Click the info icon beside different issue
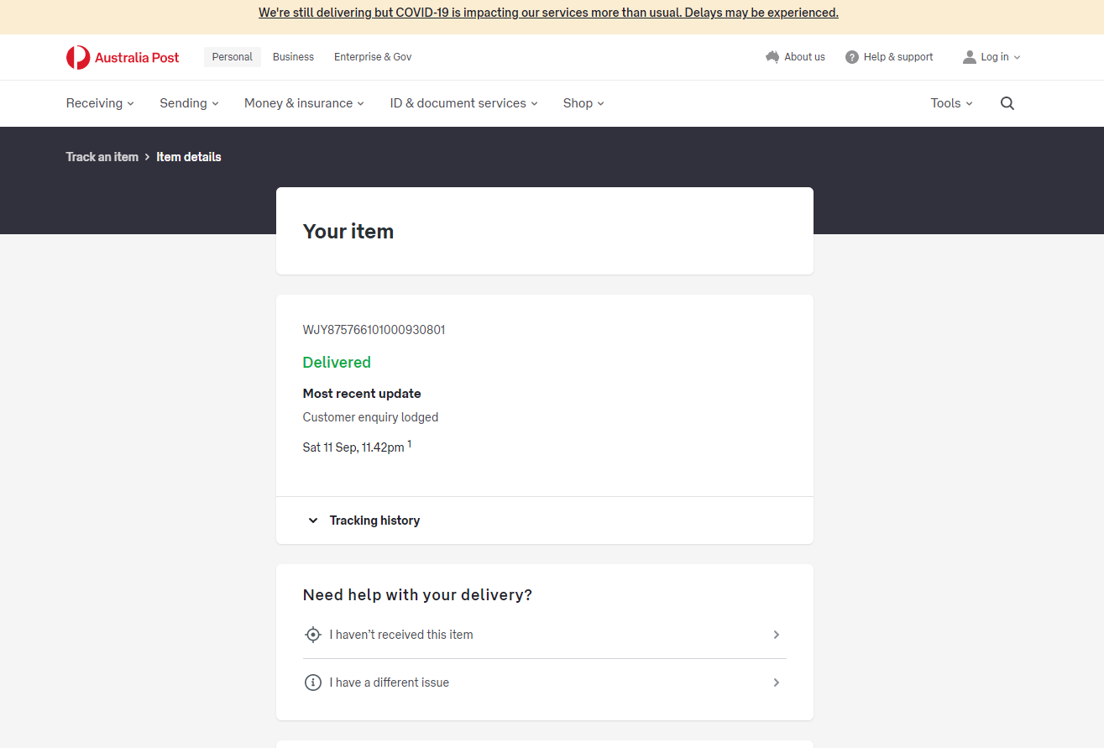 [312, 683]
